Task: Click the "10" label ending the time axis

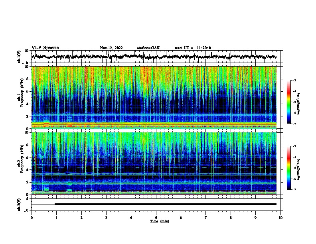Action: pyautogui.click(x=280, y=218)
